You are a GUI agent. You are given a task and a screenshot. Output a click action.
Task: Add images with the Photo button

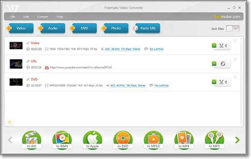point(115,28)
